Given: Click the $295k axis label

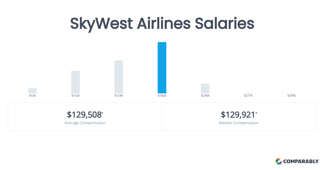Looking at the screenshot, I should pos(292,96).
